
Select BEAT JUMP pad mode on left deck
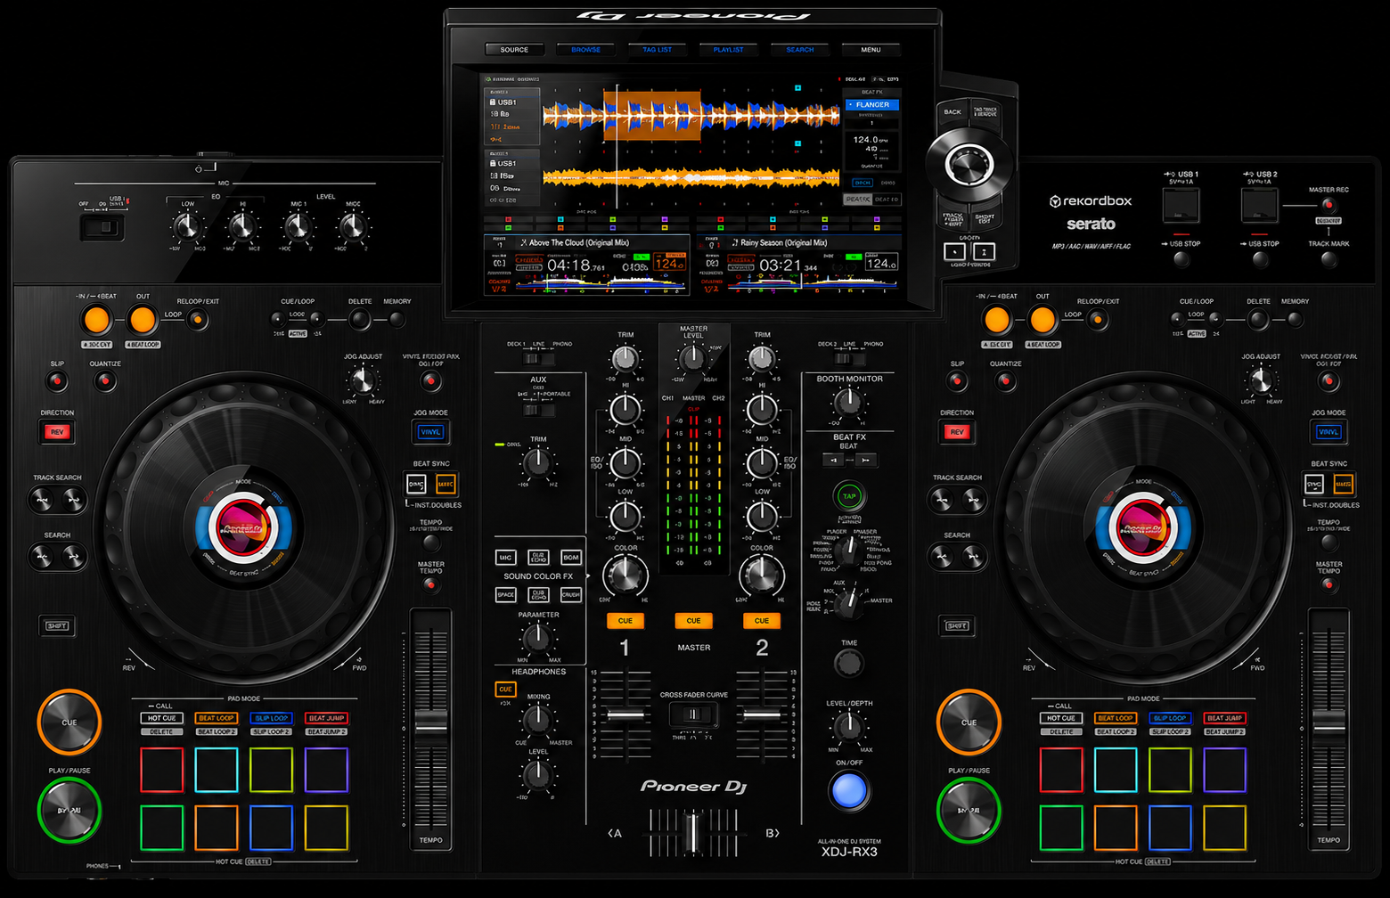pos(326,718)
